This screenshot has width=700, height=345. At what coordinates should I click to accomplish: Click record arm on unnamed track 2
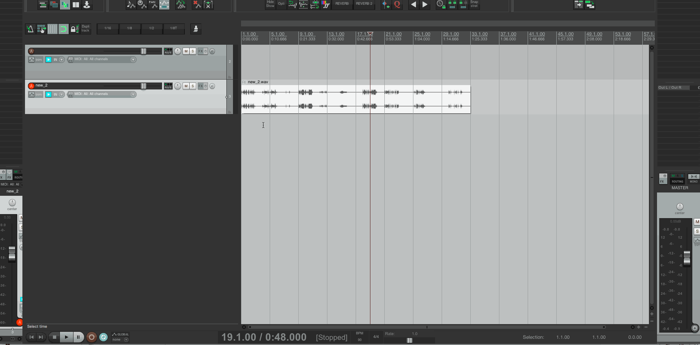31,51
